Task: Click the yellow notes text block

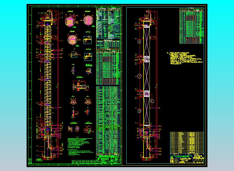Action: pyautogui.click(x=184, y=58)
